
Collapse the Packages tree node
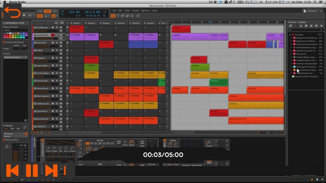tap(290, 35)
